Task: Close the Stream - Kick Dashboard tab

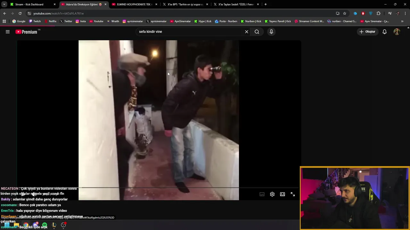Action: [54, 4]
